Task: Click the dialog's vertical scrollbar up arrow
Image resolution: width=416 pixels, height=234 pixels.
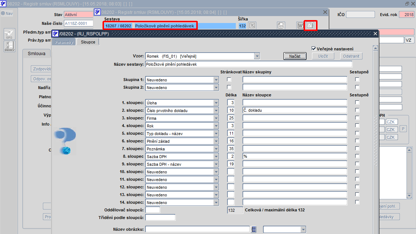Action: point(375,48)
